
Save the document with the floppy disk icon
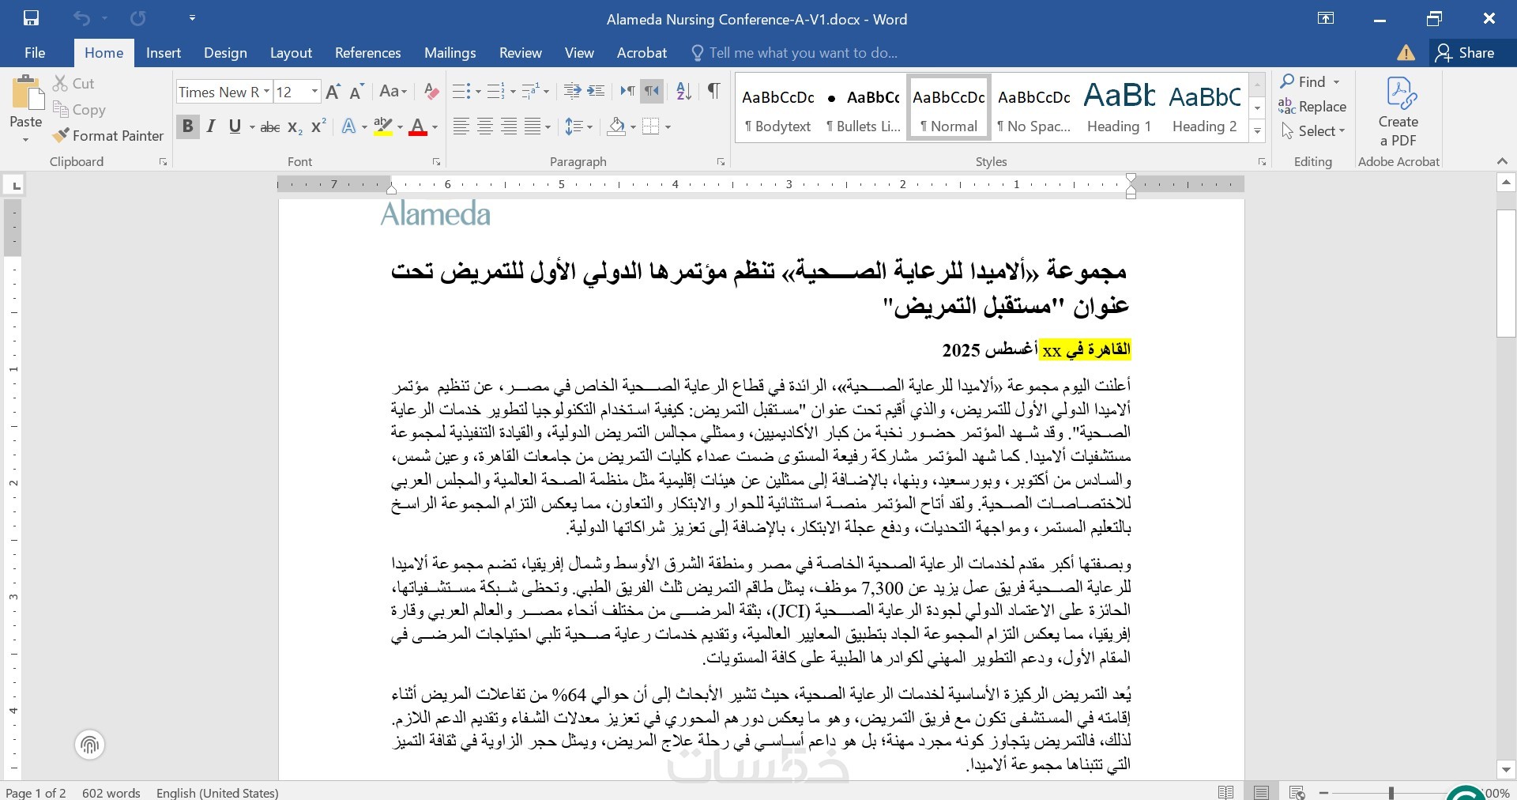[32, 18]
